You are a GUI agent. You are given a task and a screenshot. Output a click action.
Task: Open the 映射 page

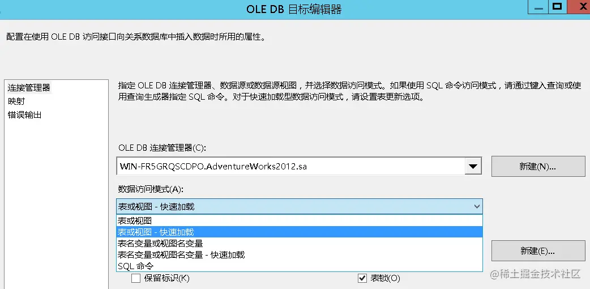16,101
